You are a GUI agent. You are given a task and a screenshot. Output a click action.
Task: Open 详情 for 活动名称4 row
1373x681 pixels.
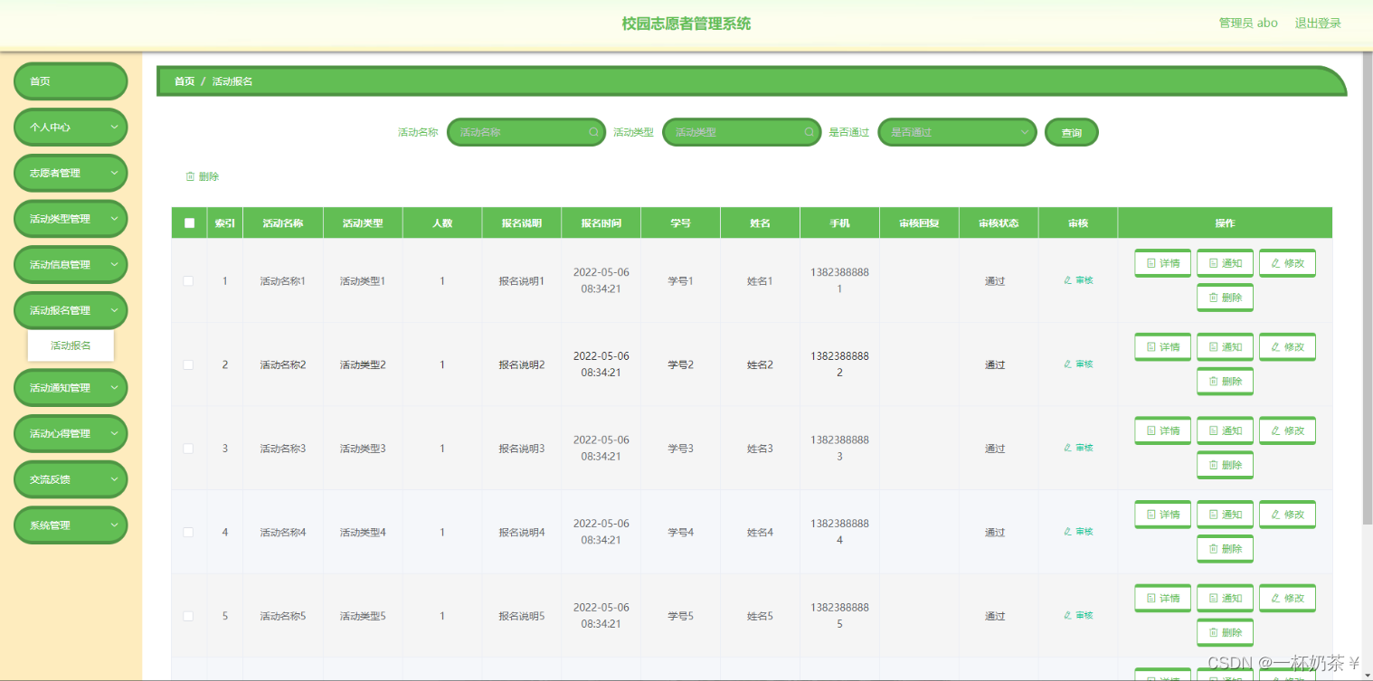(x=1163, y=515)
